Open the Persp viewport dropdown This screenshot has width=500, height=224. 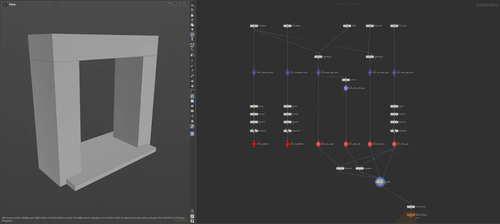coord(171,3)
